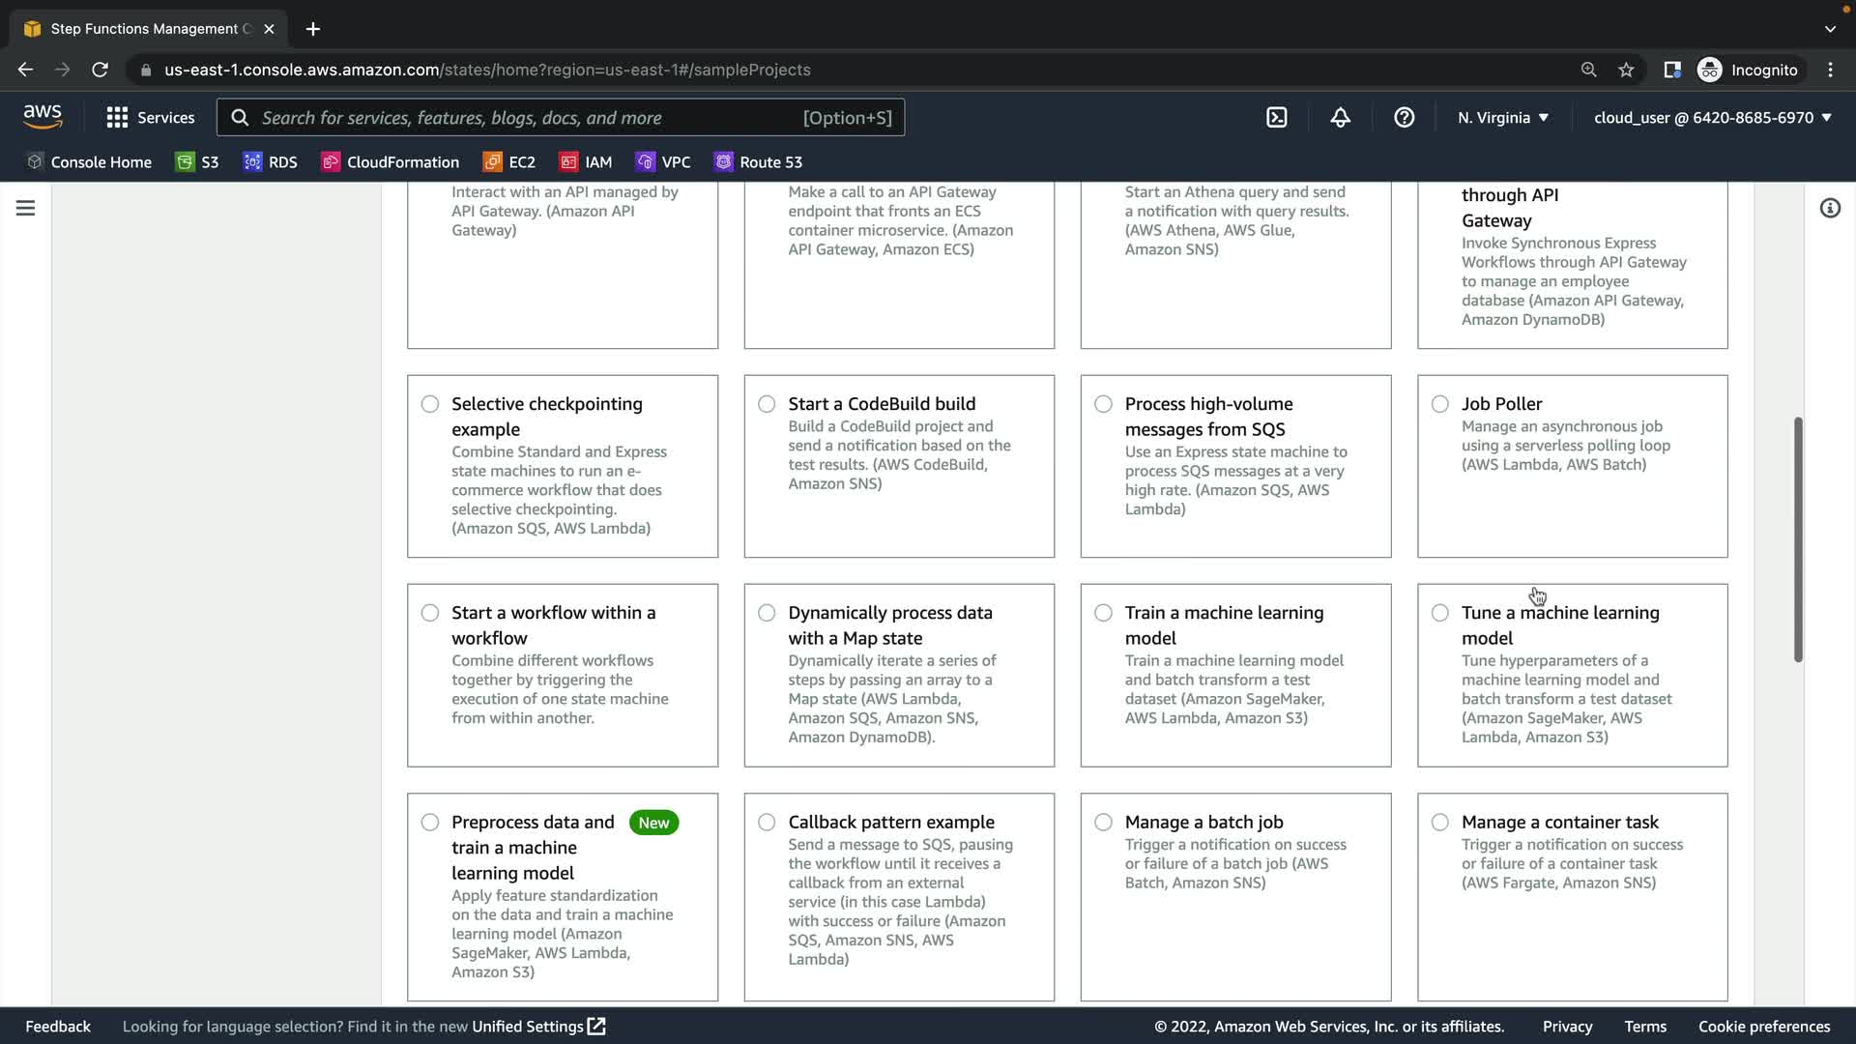Click the AWS logo home icon
This screenshot has width=1856, height=1044.
pos(43,117)
